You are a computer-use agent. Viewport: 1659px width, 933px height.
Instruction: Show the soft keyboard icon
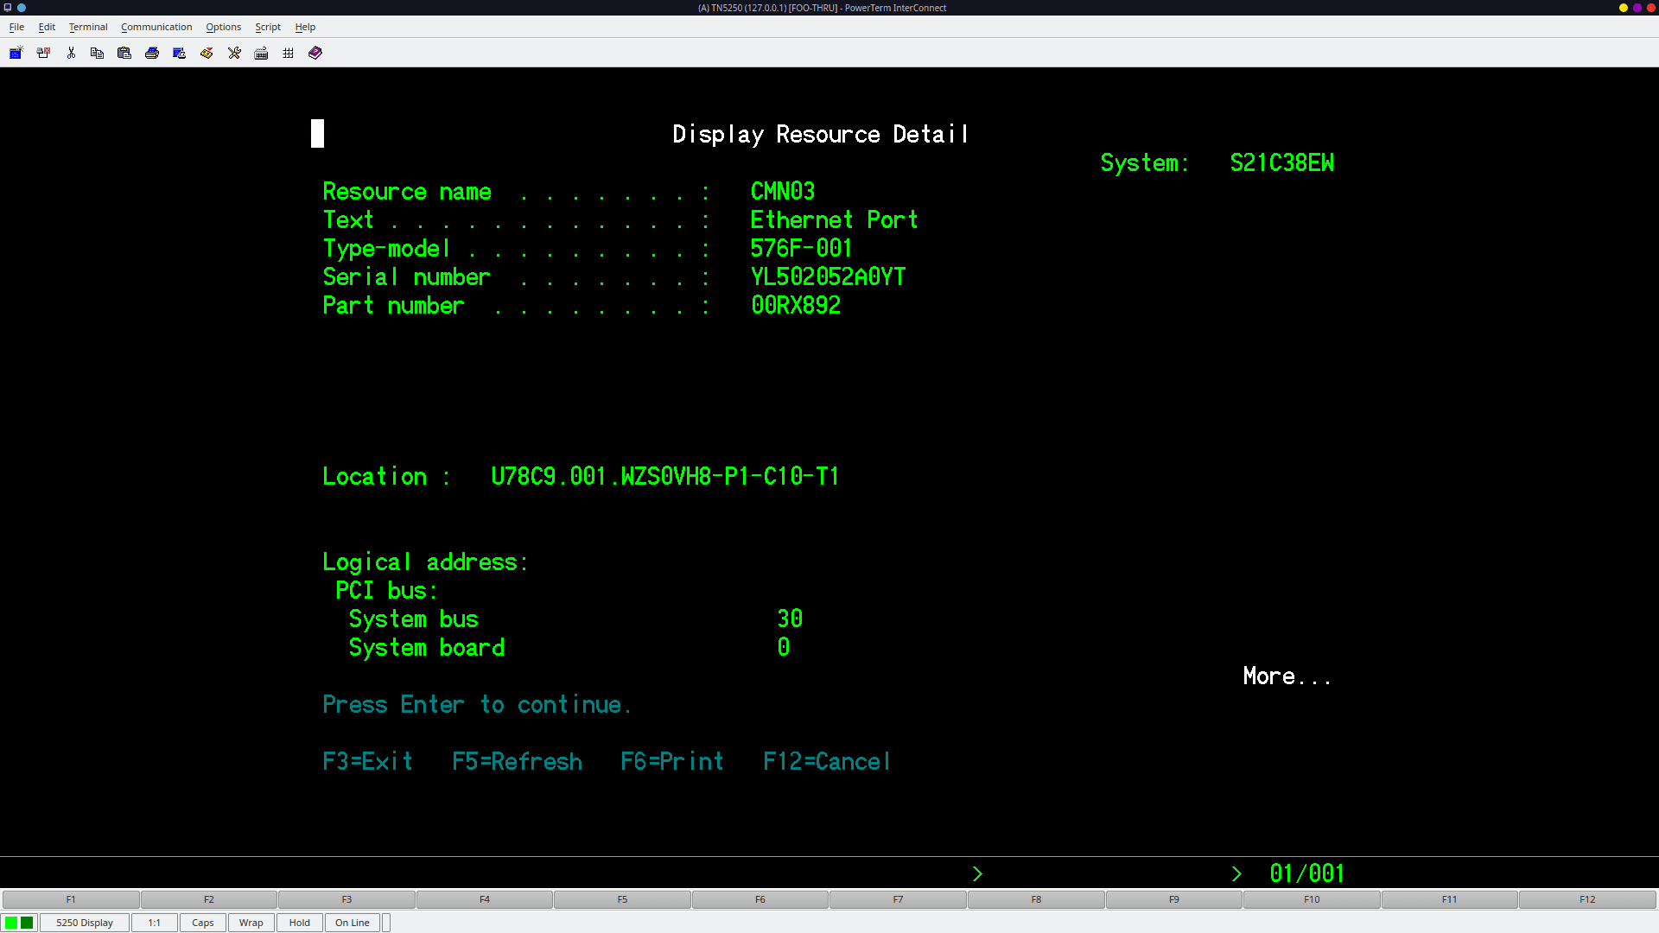coord(261,53)
